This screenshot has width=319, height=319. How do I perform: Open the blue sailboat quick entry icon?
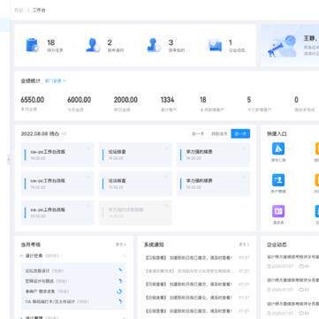(278, 148)
